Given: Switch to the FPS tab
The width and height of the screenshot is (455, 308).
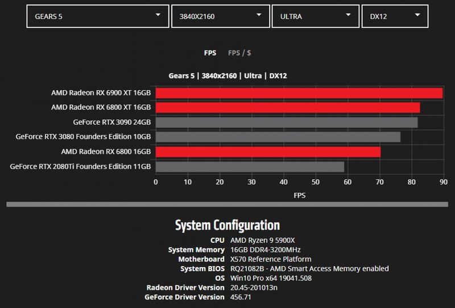Looking at the screenshot, I should (210, 53).
